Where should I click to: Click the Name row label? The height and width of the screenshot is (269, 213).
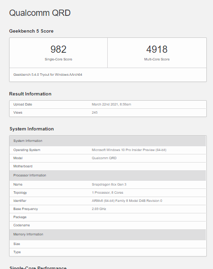pyautogui.click(x=18, y=185)
